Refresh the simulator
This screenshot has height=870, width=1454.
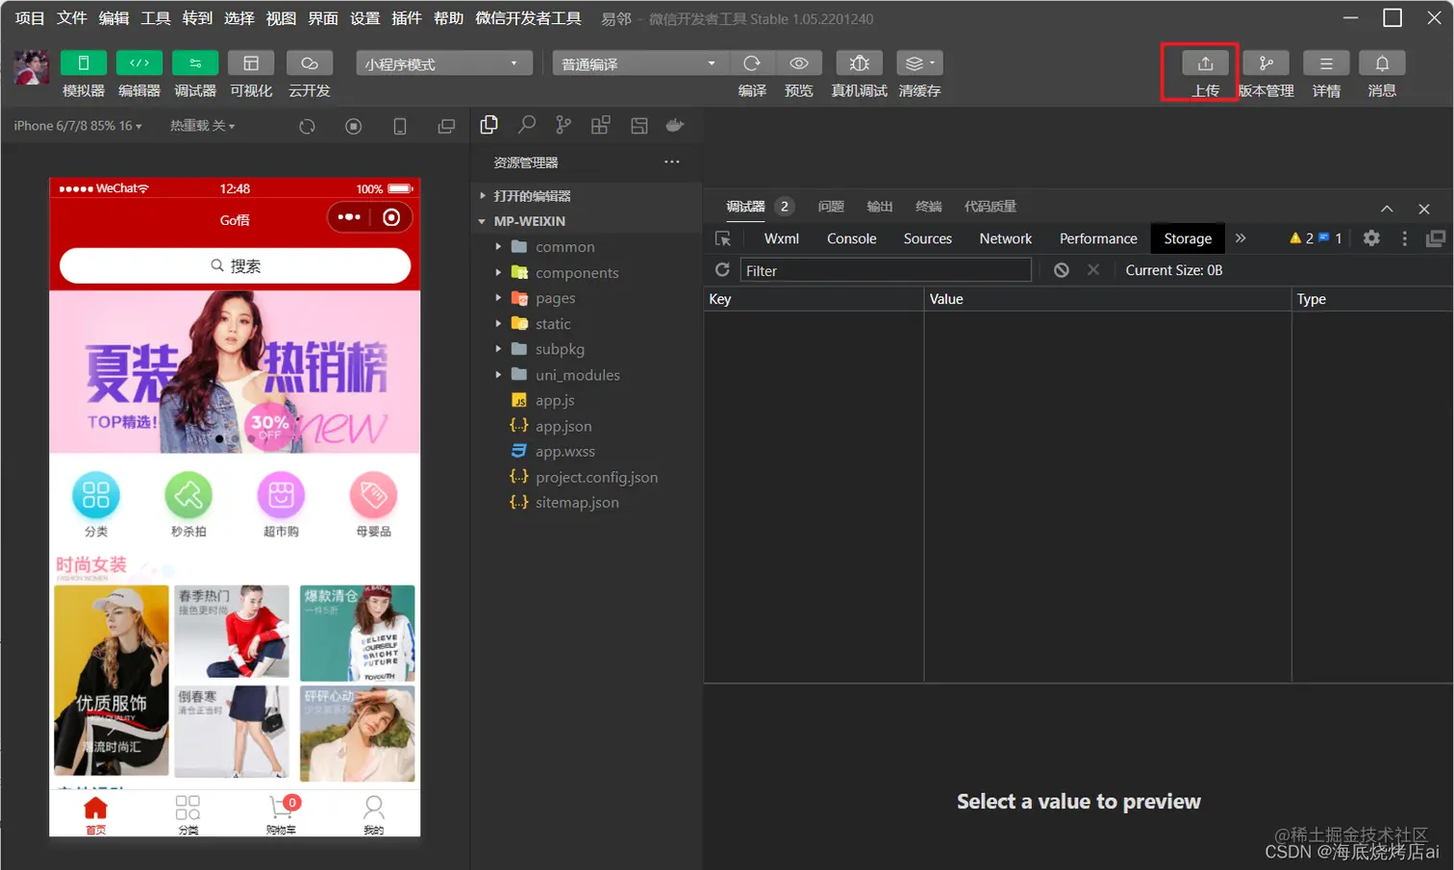[x=307, y=126]
